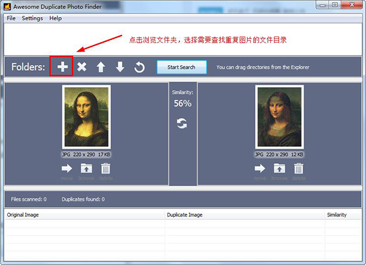Screen dimensions: 366x265
Task: Click the Start Search button
Action: pos(182,67)
